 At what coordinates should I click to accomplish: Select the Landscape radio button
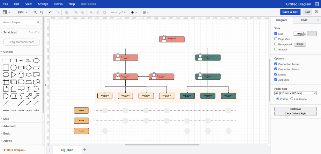(292, 99)
